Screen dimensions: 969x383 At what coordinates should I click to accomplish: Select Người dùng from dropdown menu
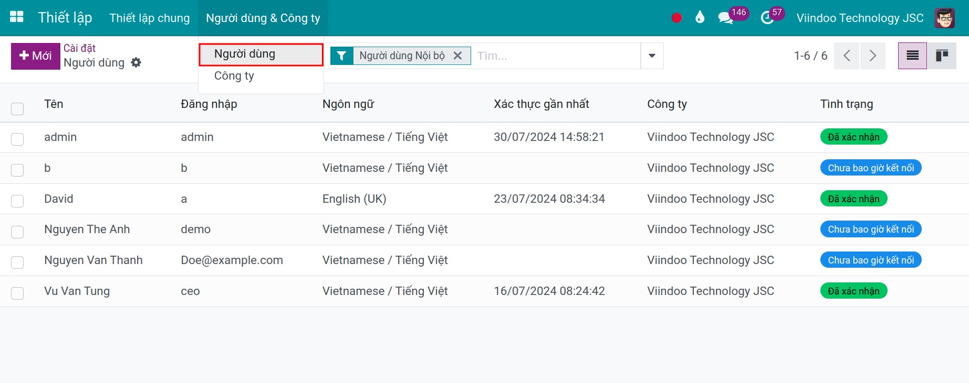point(261,54)
